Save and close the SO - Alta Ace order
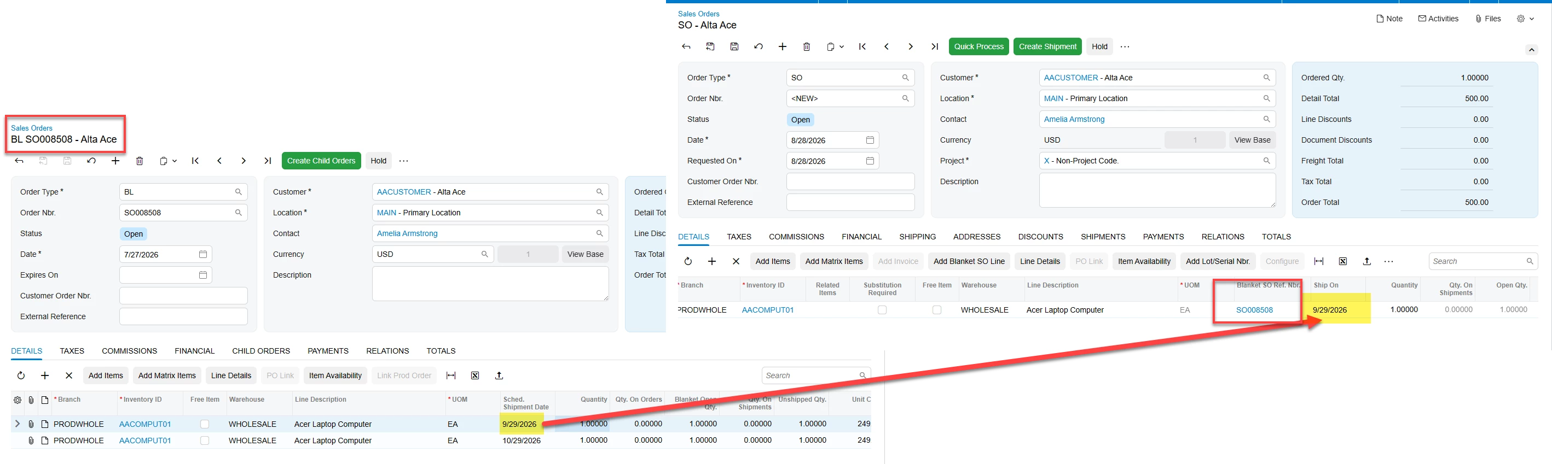The width and height of the screenshot is (1552, 464). 710,46
